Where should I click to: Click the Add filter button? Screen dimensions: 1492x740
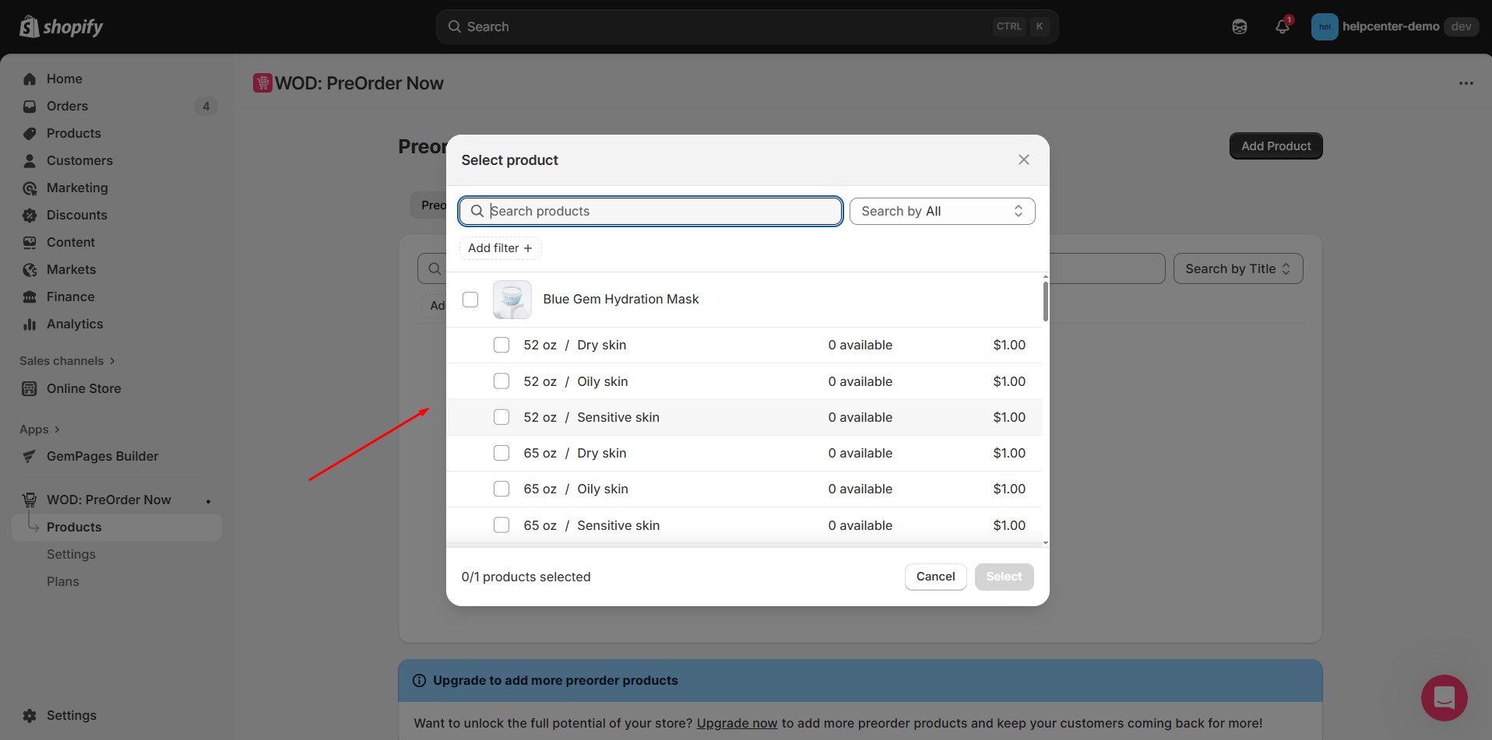click(500, 248)
